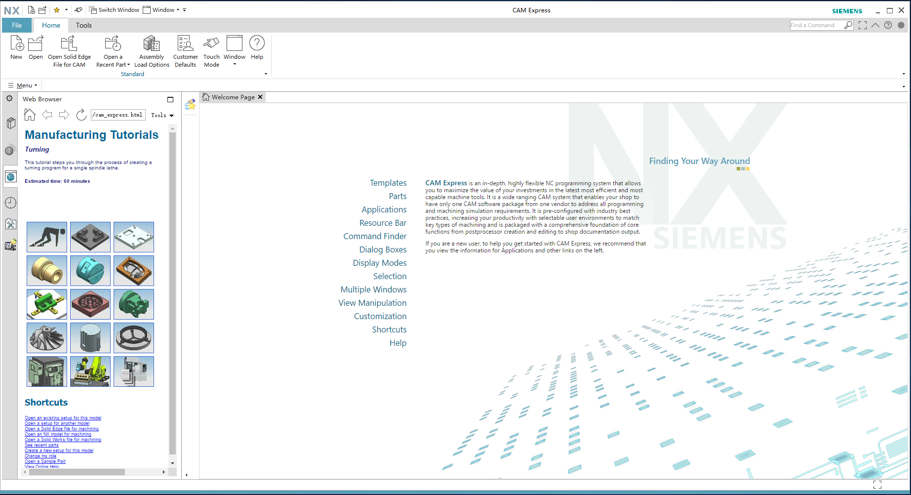This screenshot has width=911, height=495.
Task: Open Customer Defaults
Action: coord(185,51)
